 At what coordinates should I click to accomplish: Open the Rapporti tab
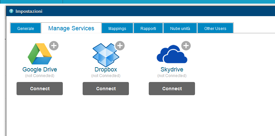tap(148, 28)
